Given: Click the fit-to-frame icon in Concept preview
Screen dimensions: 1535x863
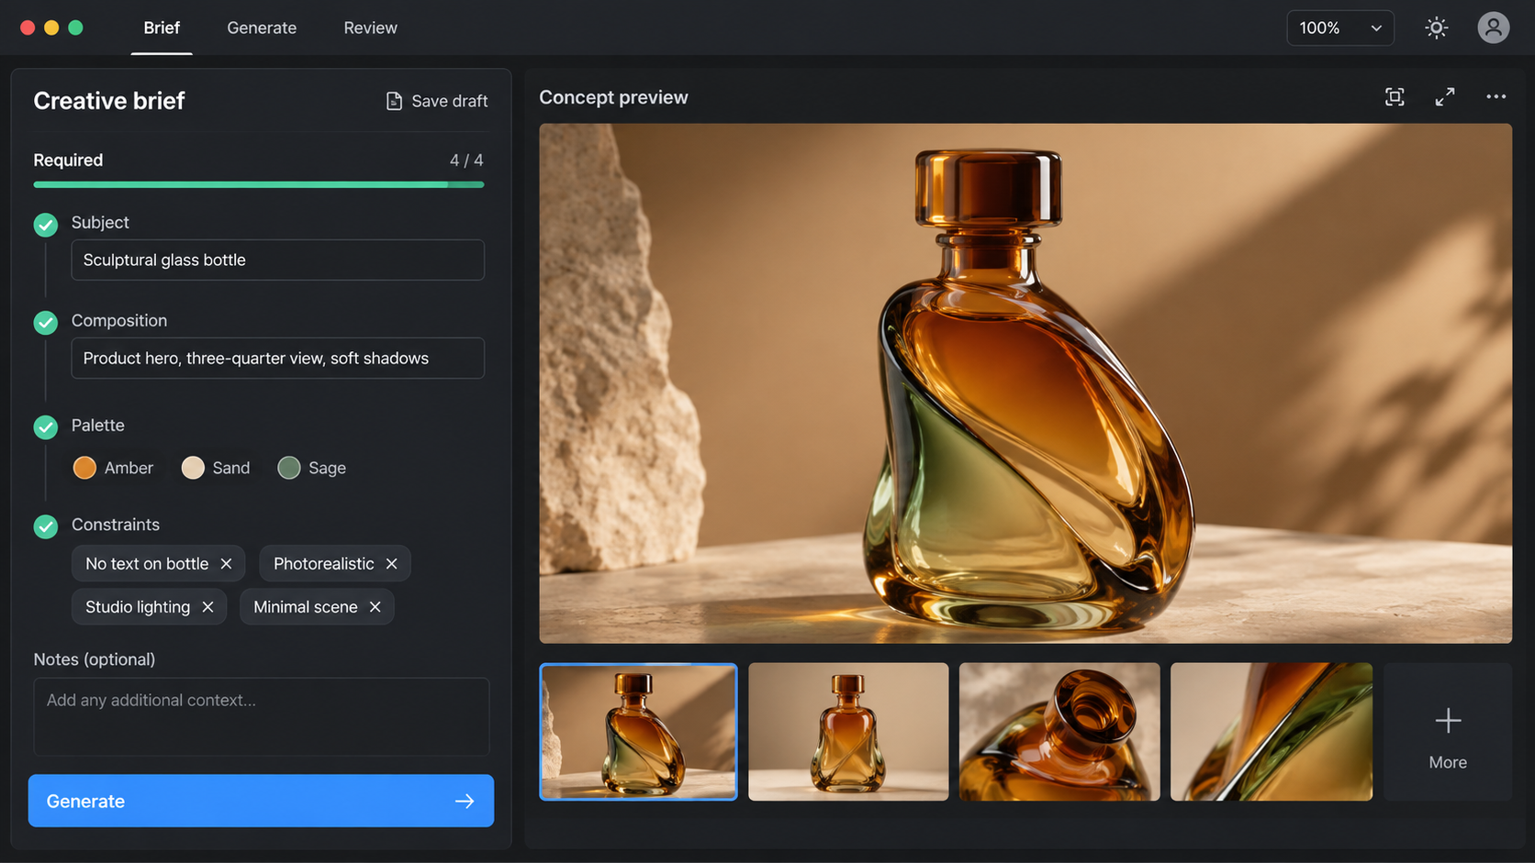Looking at the screenshot, I should click(x=1395, y=97).
